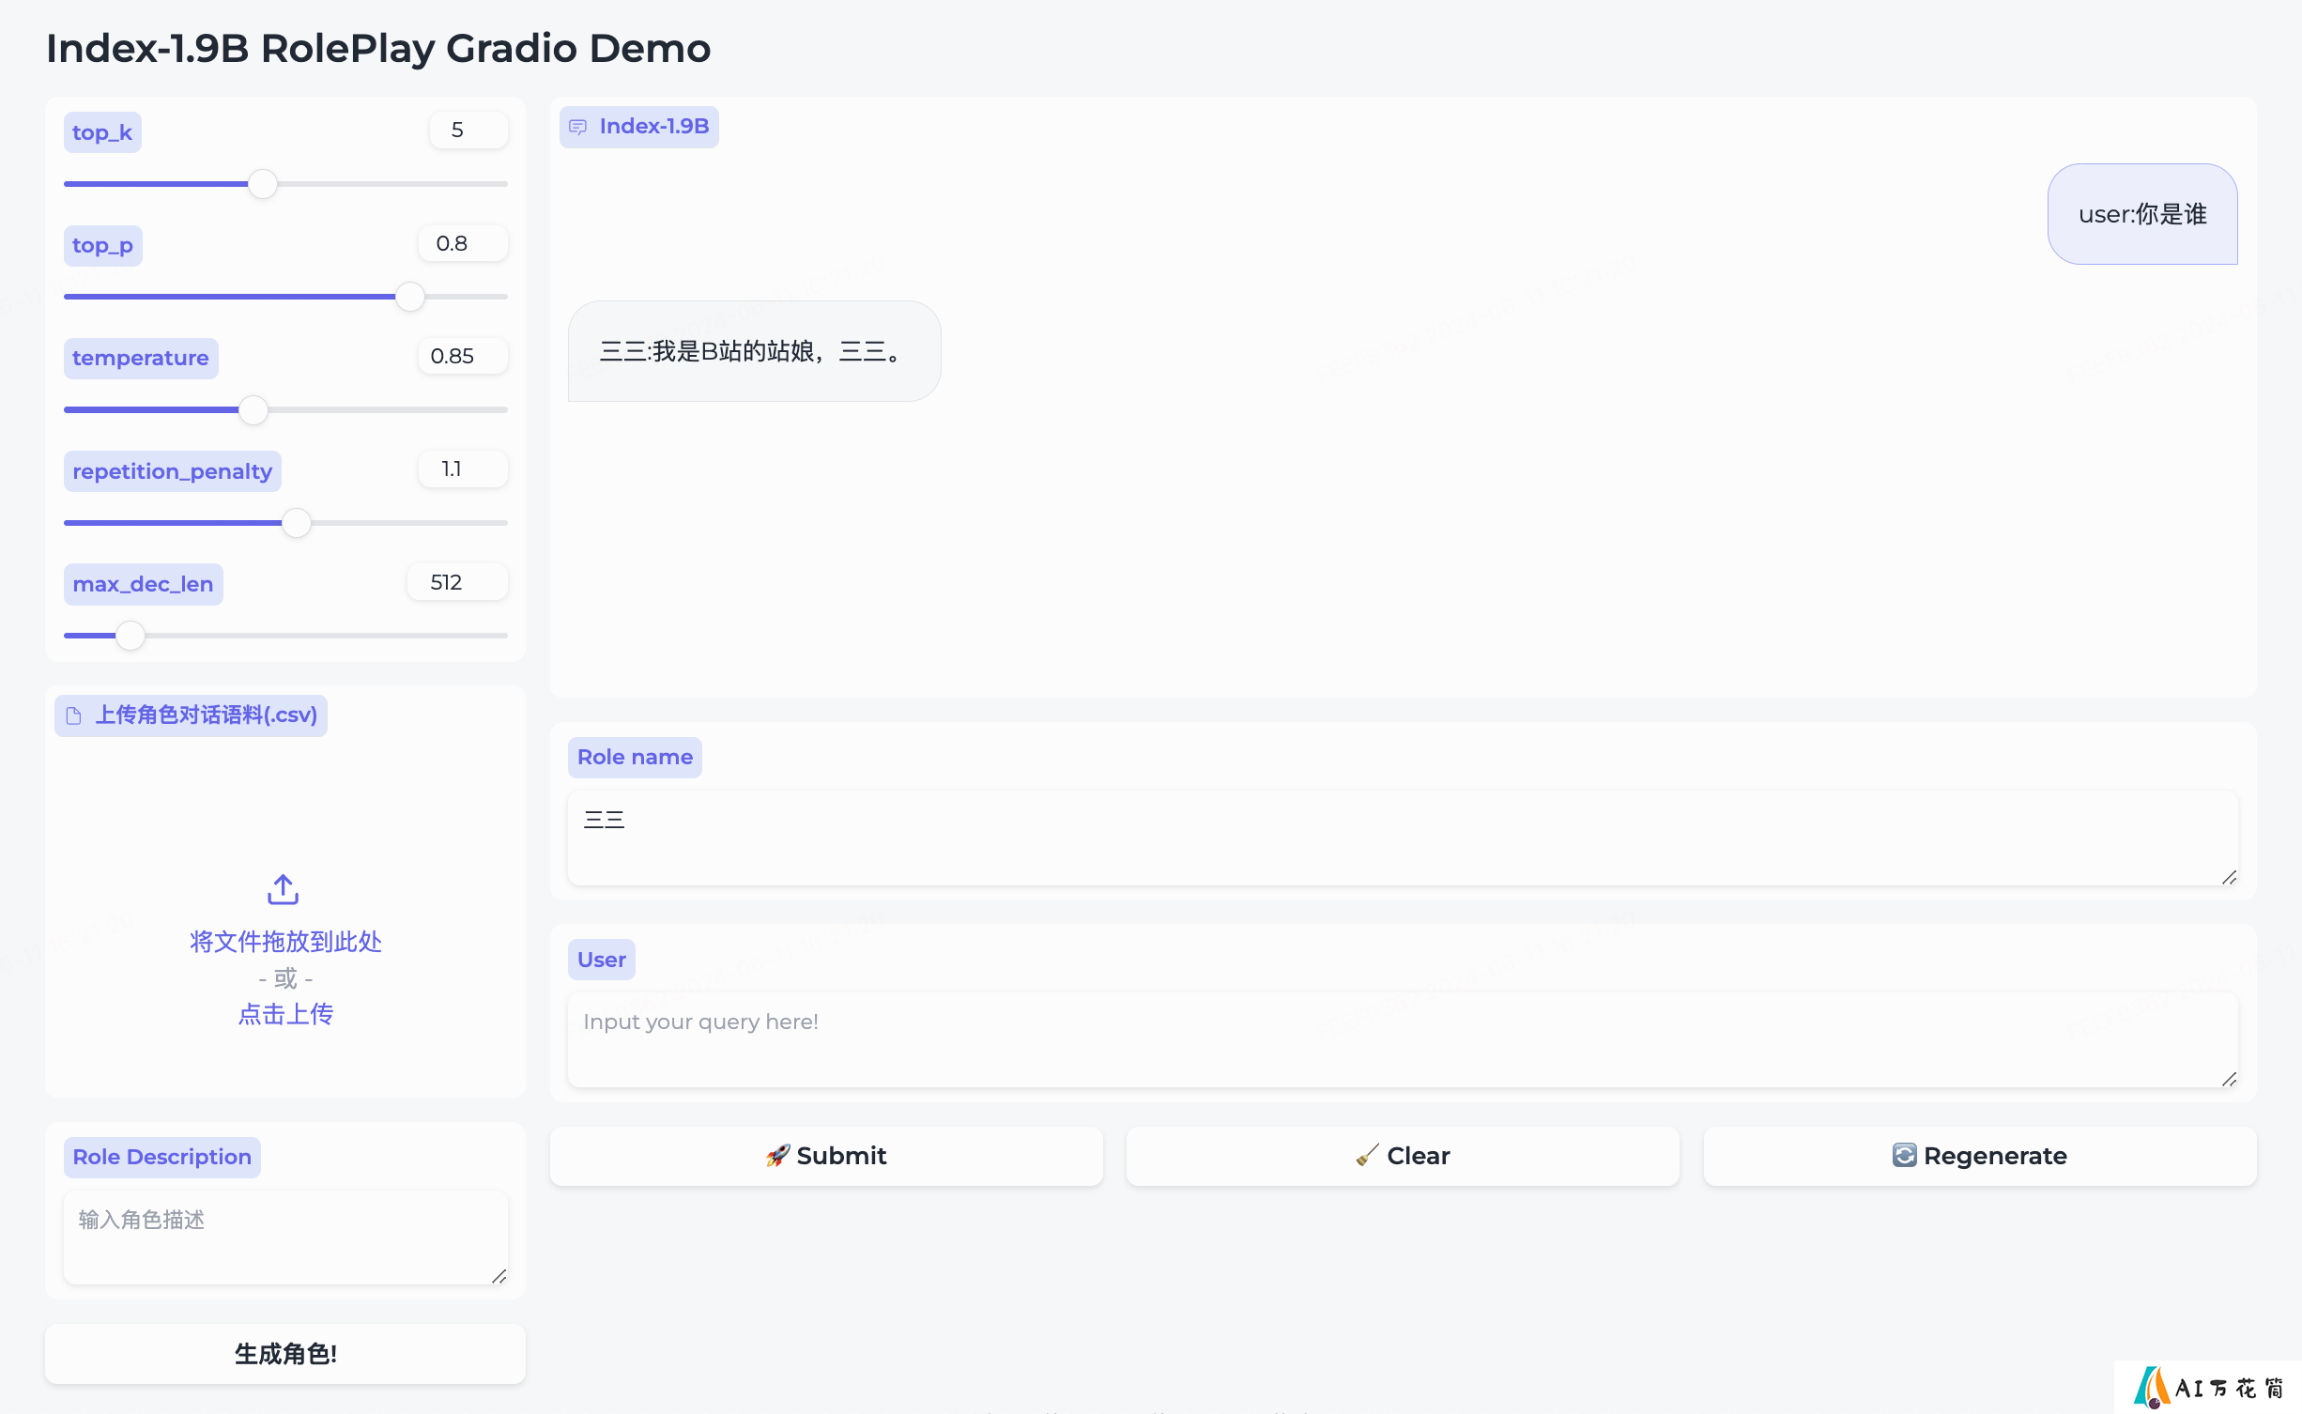Click the Clear button
The image size is (2302, 1414).
coord(1403,1156)
